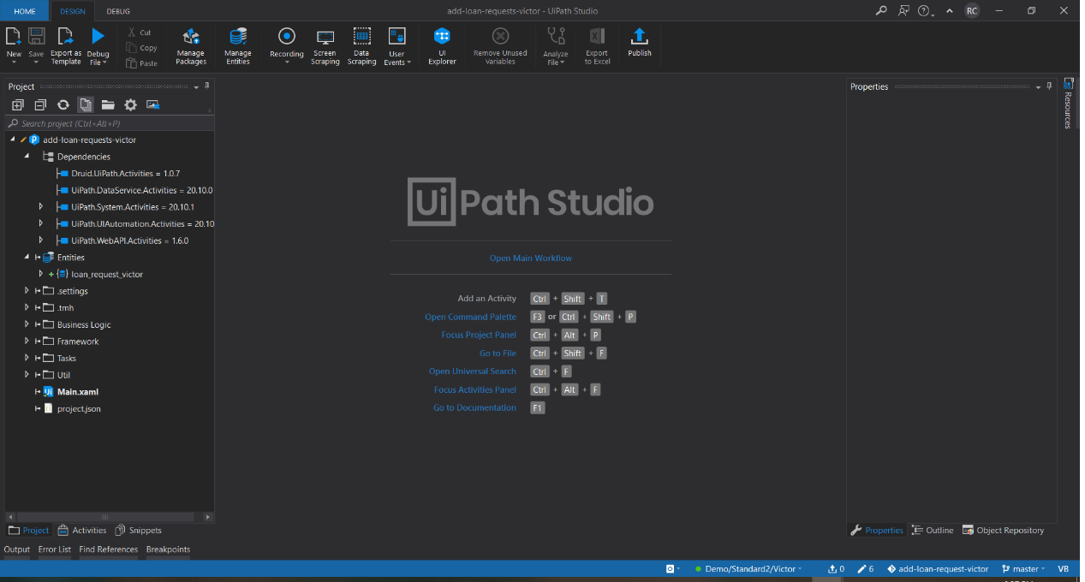Click Manage Entities icon
The height and width of the screenshot is (582, 1085).
click(238, 45)
